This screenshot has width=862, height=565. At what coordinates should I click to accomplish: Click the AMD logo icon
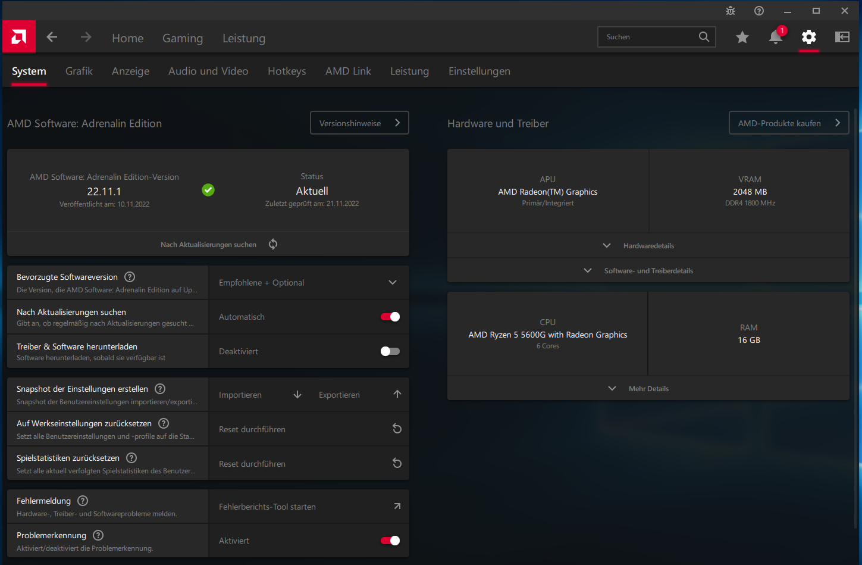pyautogui.click(x=18, y=37)
